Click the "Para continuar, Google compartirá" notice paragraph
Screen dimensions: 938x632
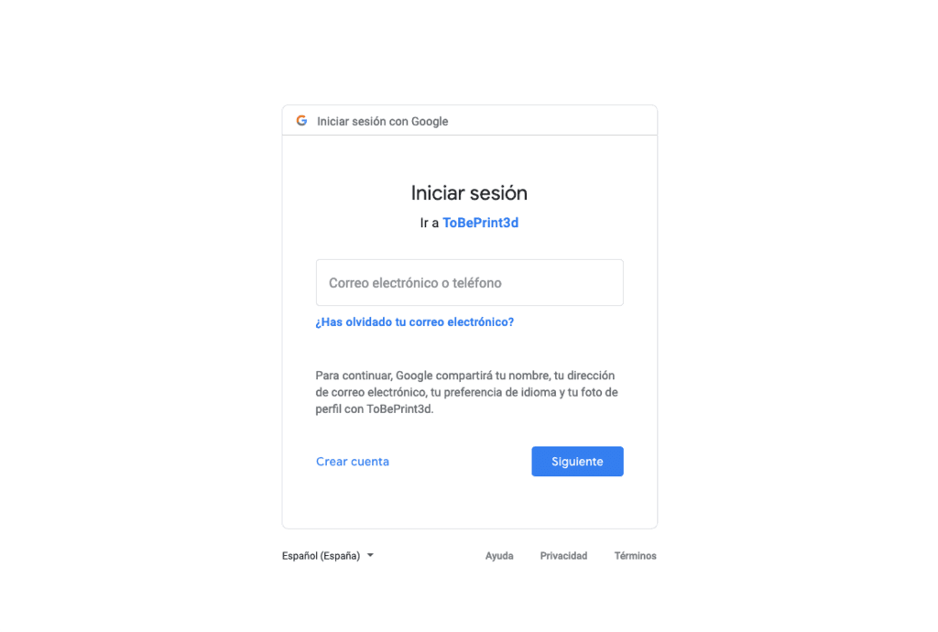coord(466,392)
